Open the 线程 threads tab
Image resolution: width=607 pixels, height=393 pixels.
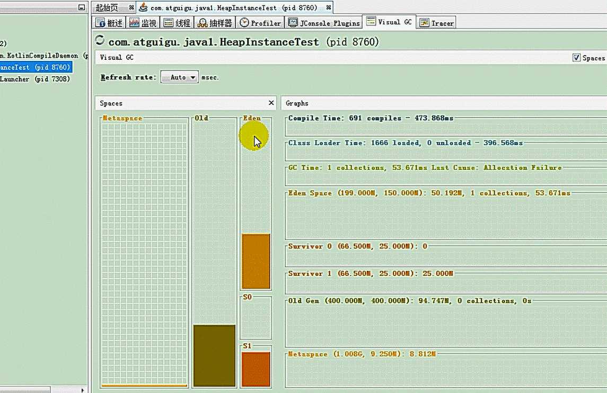pyautogui.click(x=177, y=23)
